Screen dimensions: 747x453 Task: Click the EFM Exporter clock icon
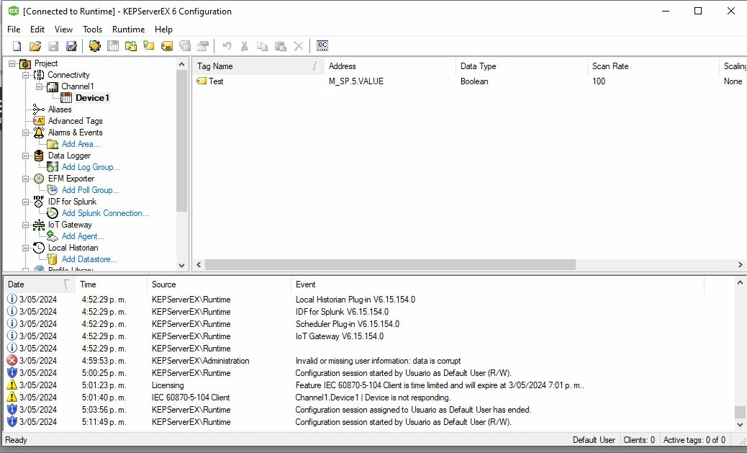point(39,179)
